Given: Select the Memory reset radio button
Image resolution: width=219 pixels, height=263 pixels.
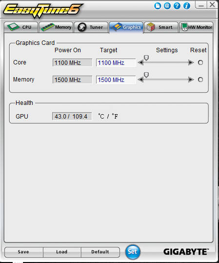Looking at the screenshot, I should pyautogui.click(x=200, y=80).
